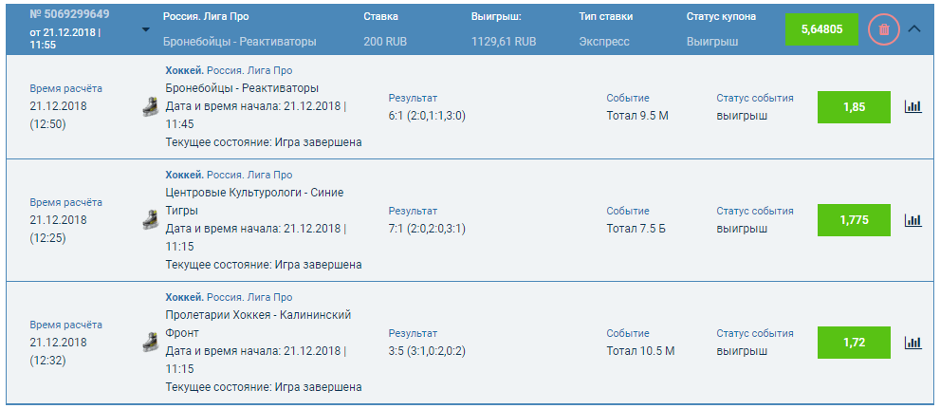The width and height of the screenshot is (940, 409).
Task: Select the Бронебойцы - Реактиваторы match title in row
Action: click(x=242, y=88)
